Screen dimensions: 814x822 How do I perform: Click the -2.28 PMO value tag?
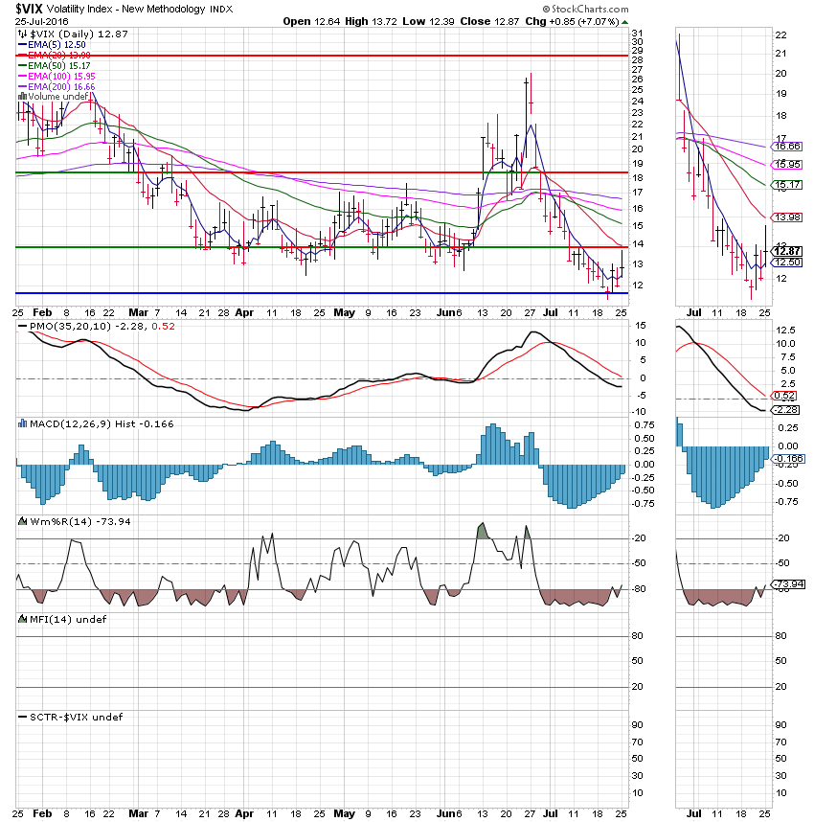coord(789,410)
